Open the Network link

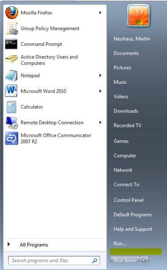point(123,170)
